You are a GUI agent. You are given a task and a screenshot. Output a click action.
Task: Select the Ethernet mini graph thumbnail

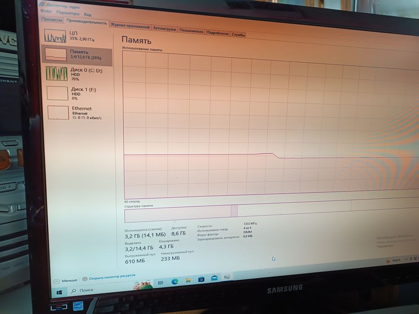[58, 113]
